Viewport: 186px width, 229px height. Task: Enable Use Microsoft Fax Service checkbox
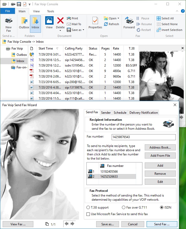[x=88, y=214]
